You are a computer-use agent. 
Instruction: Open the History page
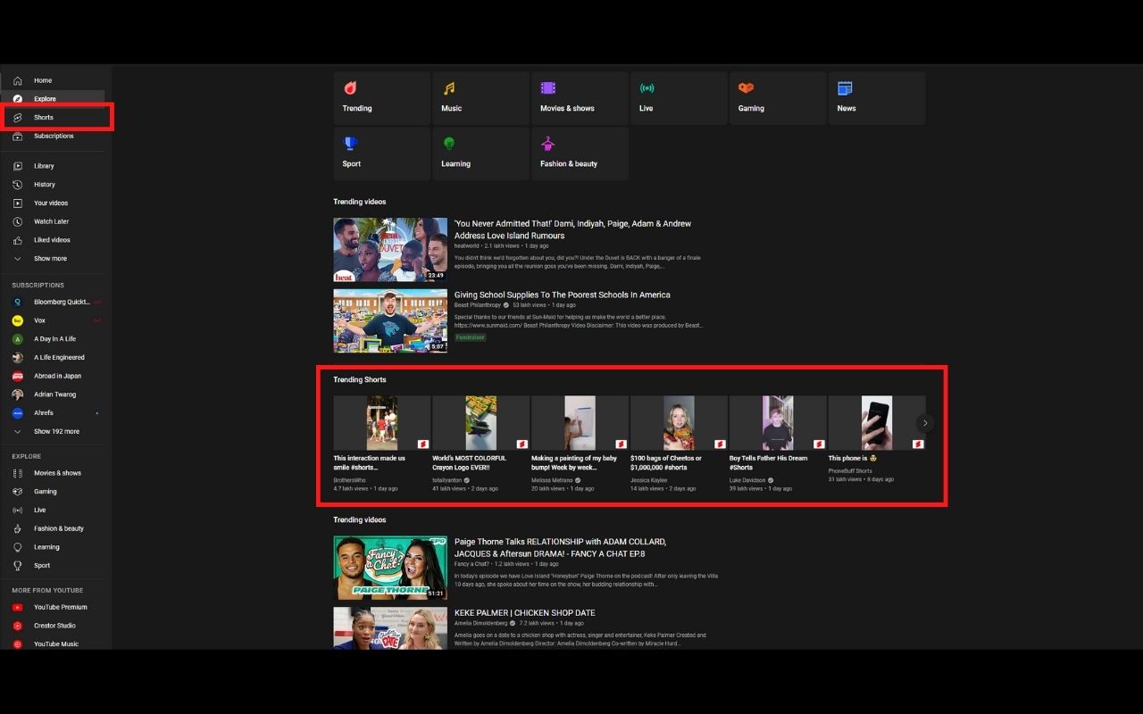tap(44, 184)
